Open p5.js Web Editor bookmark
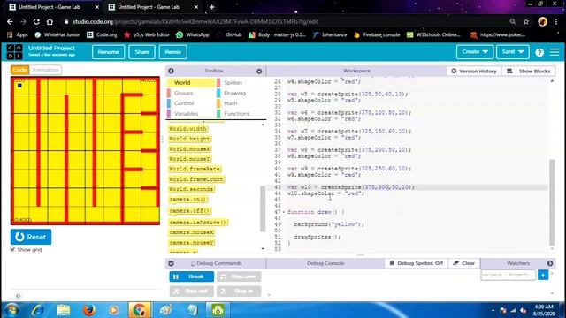 pos(147,35)
